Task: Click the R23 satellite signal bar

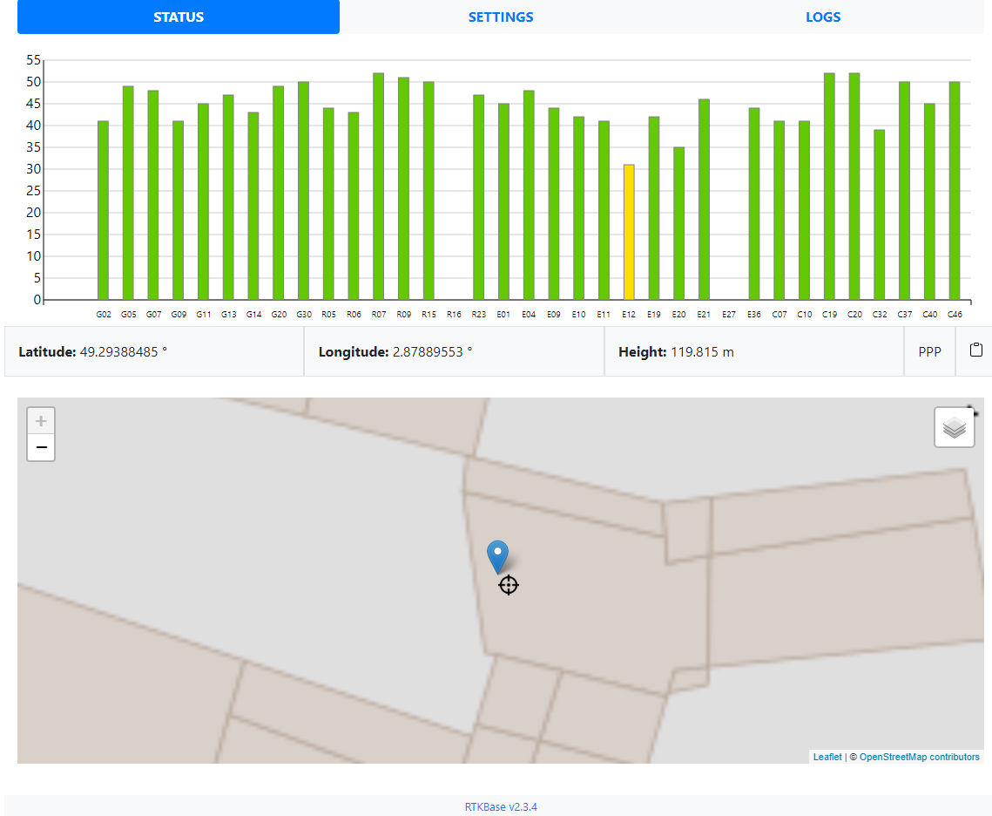Action: tap(478, 198)
